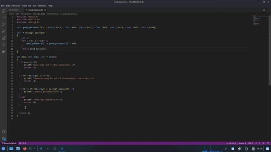Open the Edit menu
The width and height of the screenshot is (271, 152).
(x=8, y=5)
